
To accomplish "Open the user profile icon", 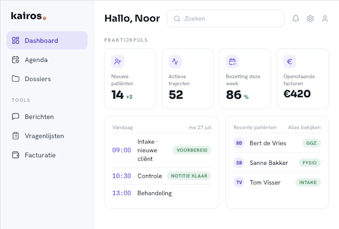I will [x=325, y=19].
